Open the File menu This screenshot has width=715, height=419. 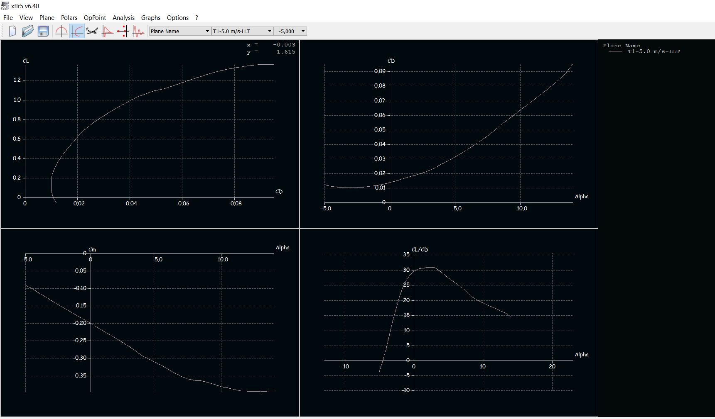(x=8, y=18)
